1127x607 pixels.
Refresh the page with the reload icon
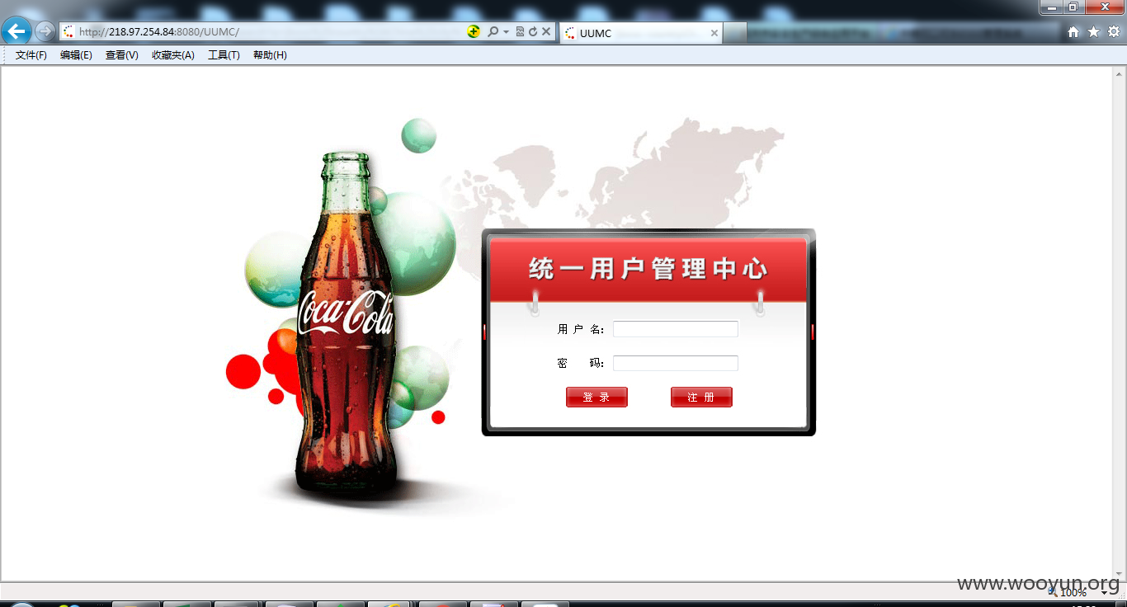[x=533, y=32]
